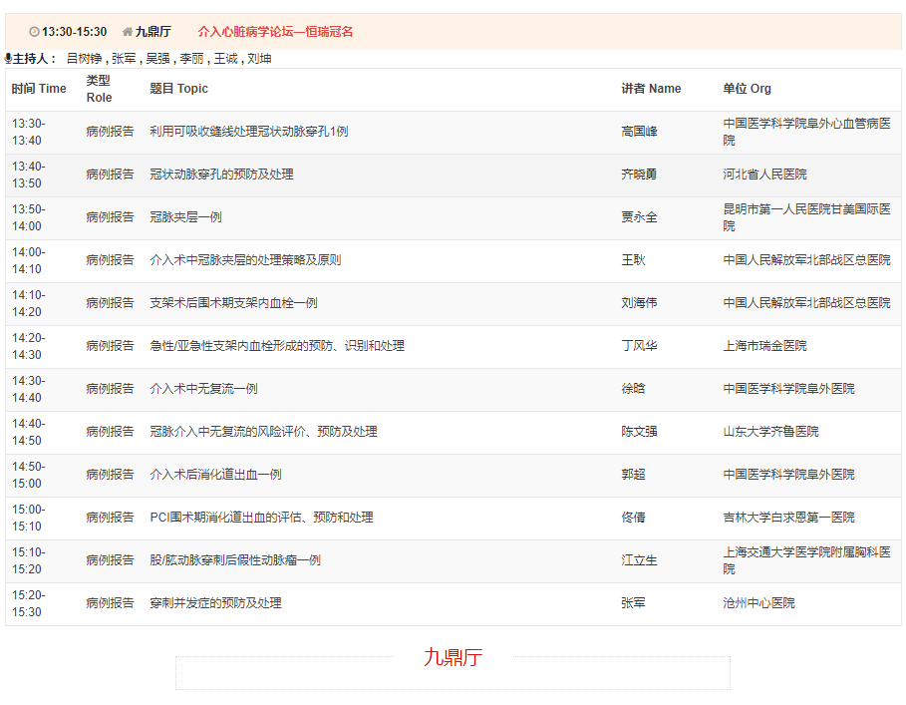Click 北部战区总医院 in the 刘海伟 row
The height and width of the screenshot is (705, 906).
(849, 303)
